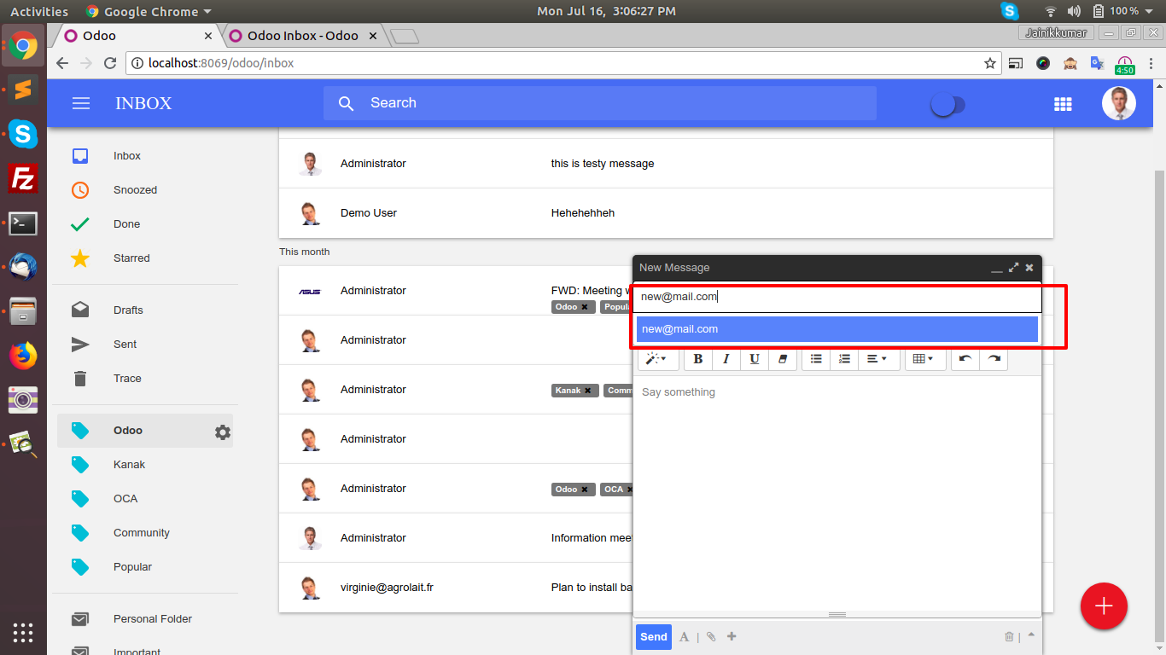The image size is (1166, 655).
Task: Apply underline formatting in the composer
Action: 755,359
